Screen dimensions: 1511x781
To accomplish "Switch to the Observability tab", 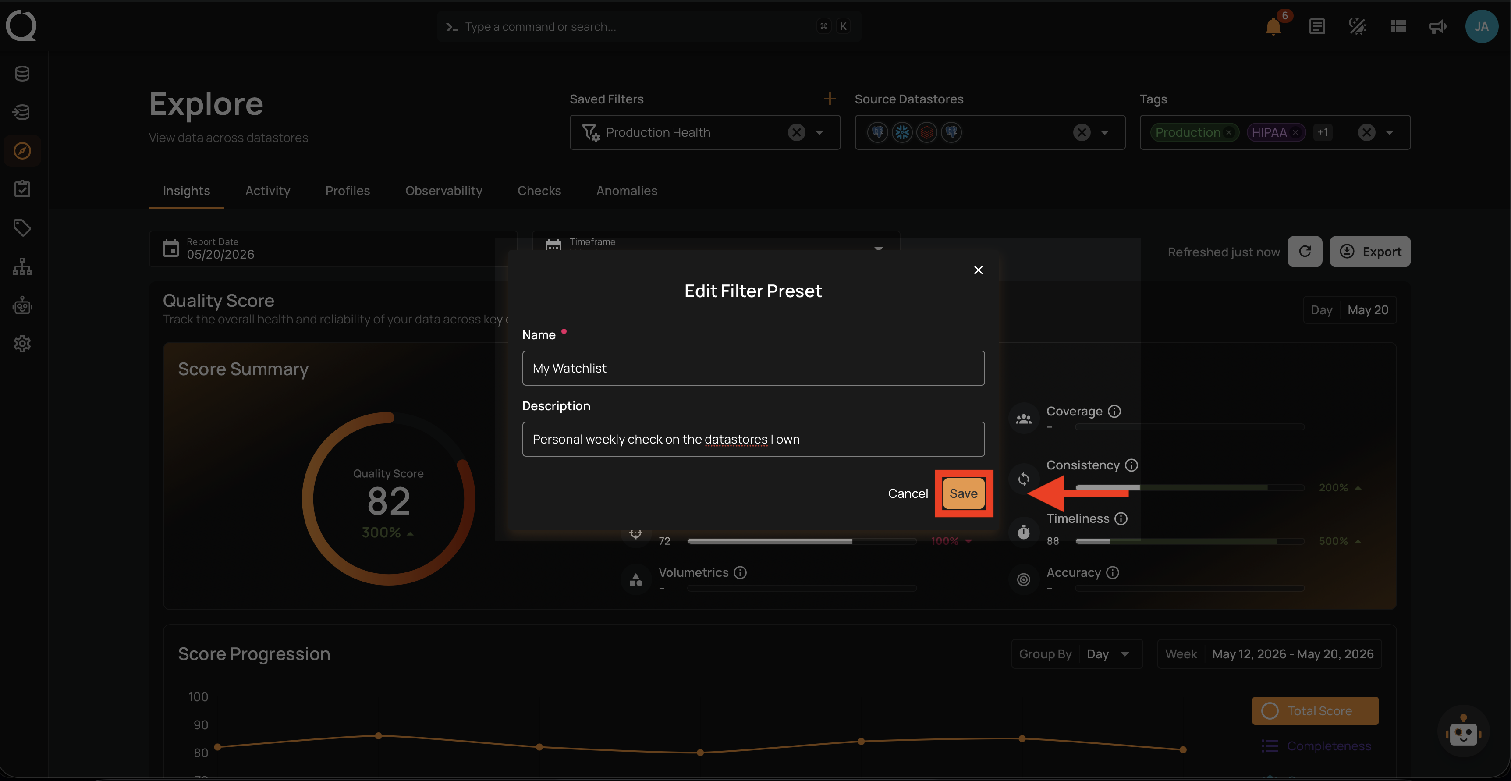I will (x=443, y=191).
